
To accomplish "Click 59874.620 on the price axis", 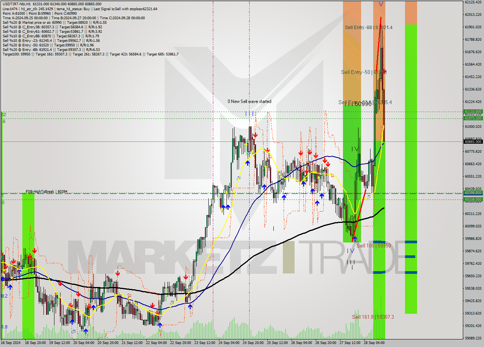I will tap(473, 251).
